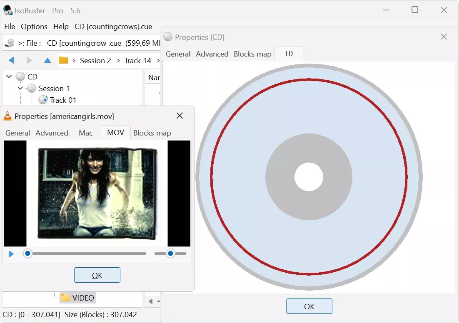Click the folder icon in the breadcrumb bar
The width and height of the screenshot is (459, 323).
coord(64,60)
